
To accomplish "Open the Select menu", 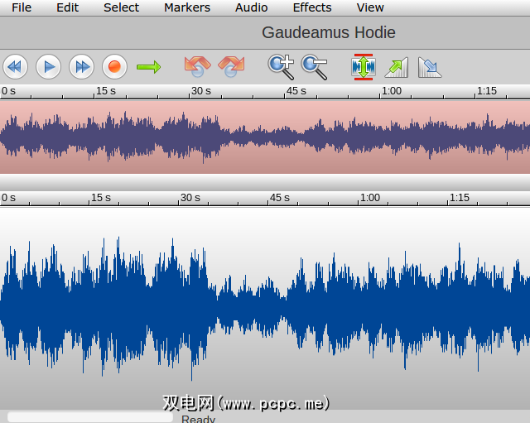I will tap(121, 7).
